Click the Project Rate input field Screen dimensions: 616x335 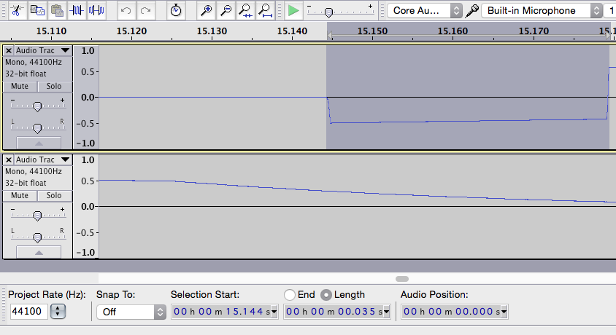(29, 312)
